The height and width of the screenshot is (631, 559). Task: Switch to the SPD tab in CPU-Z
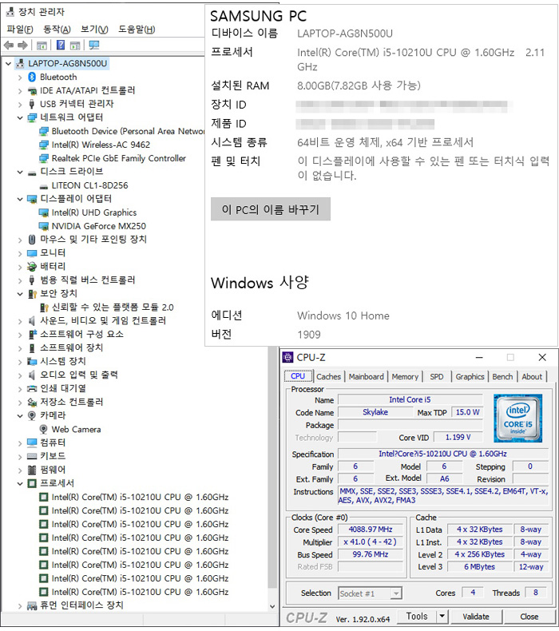(437, 377)
